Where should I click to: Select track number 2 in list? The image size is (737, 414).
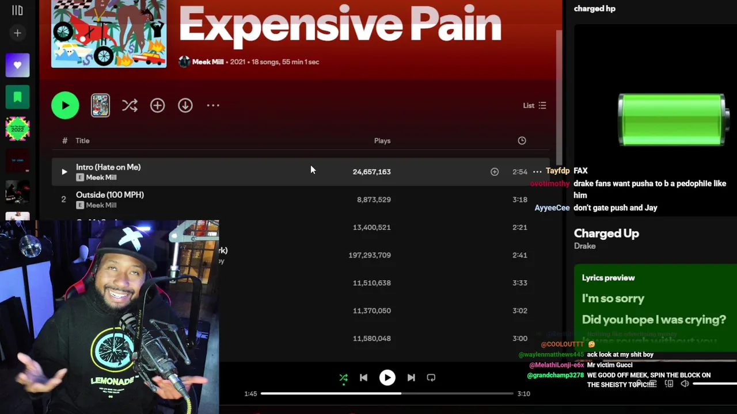pyautogui.click(x=63, y=200)
